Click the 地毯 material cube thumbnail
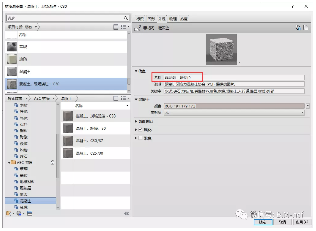Viewport: 316px width, 231px height. [12, 59]
